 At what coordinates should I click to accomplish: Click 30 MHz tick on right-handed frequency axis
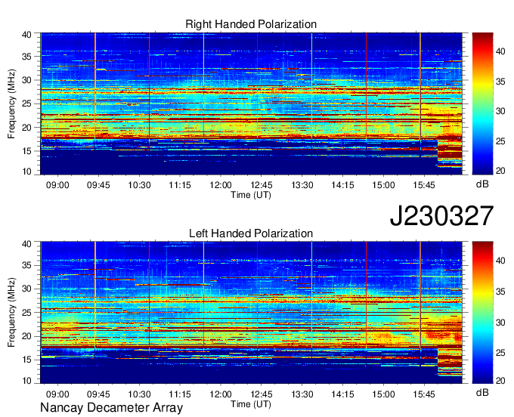[26, 80]
